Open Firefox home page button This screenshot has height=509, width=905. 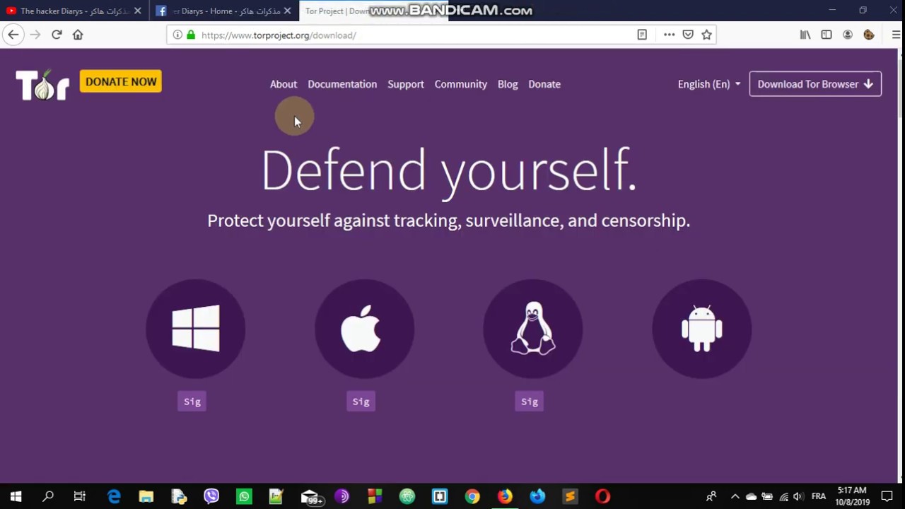(78, 35)
